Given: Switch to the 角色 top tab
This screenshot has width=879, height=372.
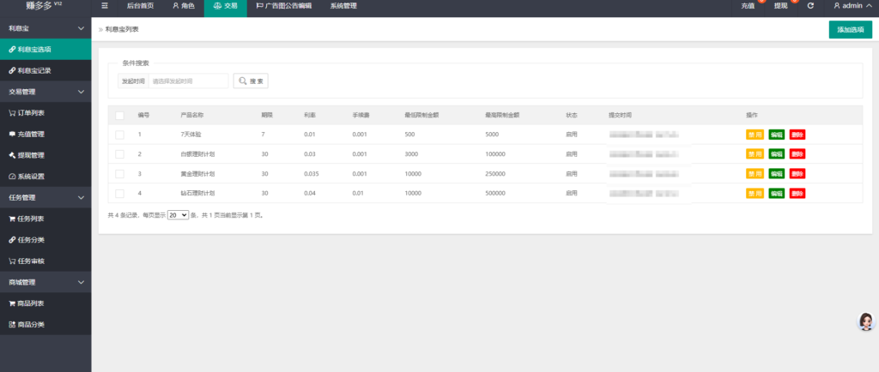Looking at the screenshot, I should (x=183, y=6).
